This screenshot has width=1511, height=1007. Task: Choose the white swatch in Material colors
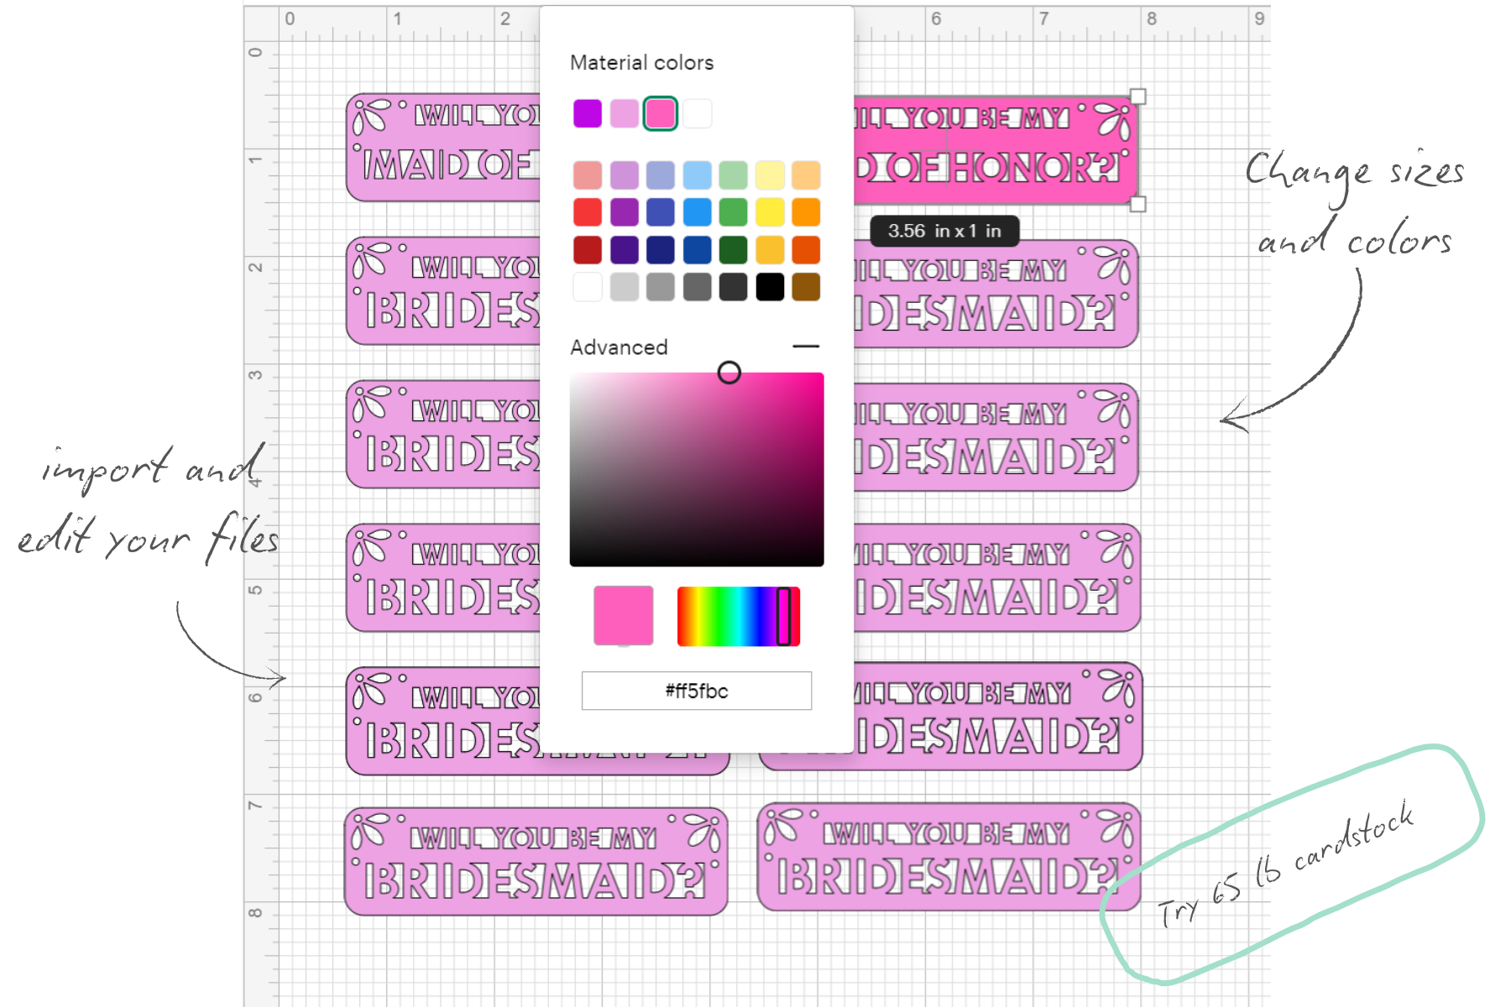697,113
